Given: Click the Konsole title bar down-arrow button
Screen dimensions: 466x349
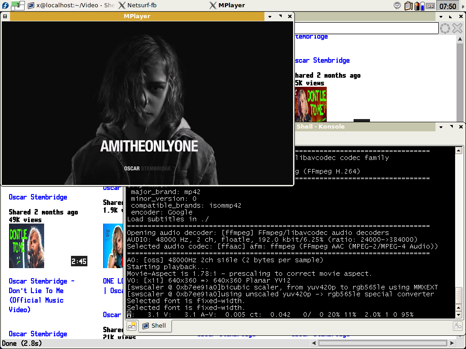Looking at the screenshot, I should [x=441, y=127].
